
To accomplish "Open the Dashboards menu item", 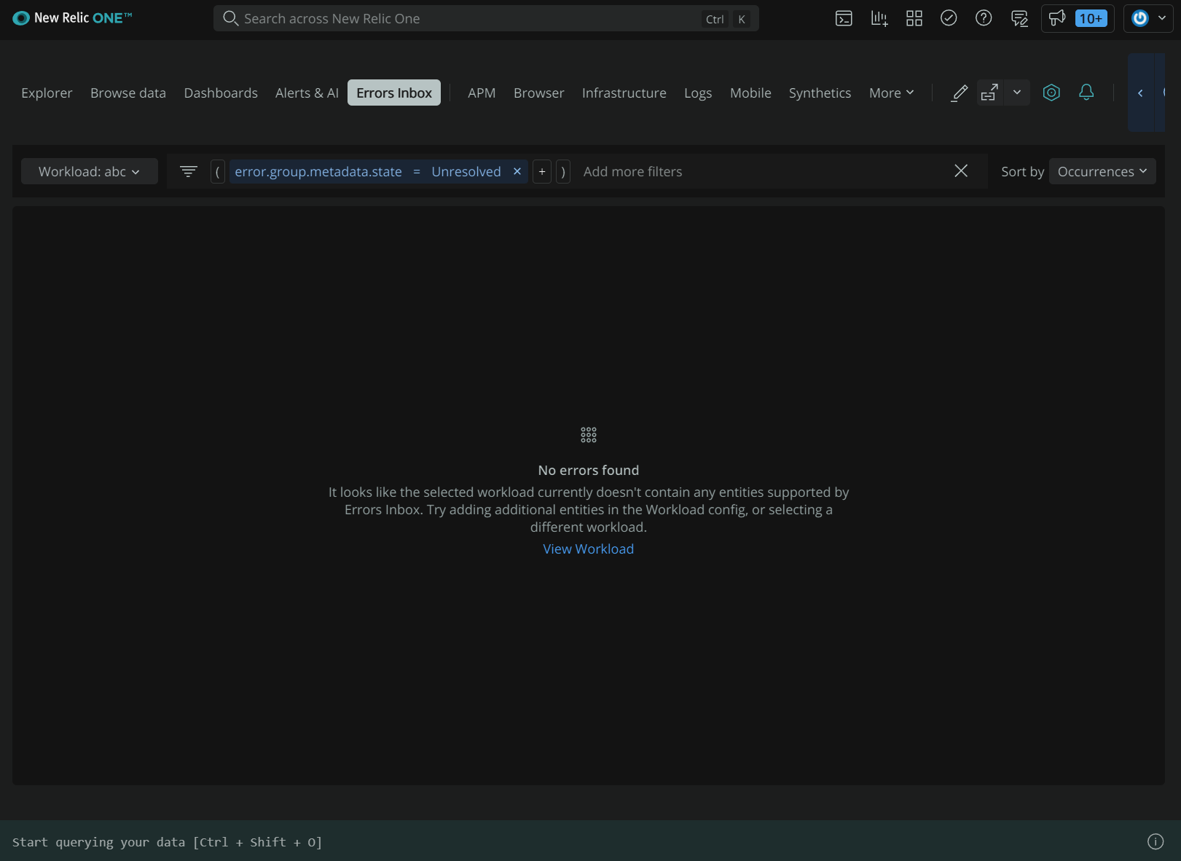I will tap(221, 93).
